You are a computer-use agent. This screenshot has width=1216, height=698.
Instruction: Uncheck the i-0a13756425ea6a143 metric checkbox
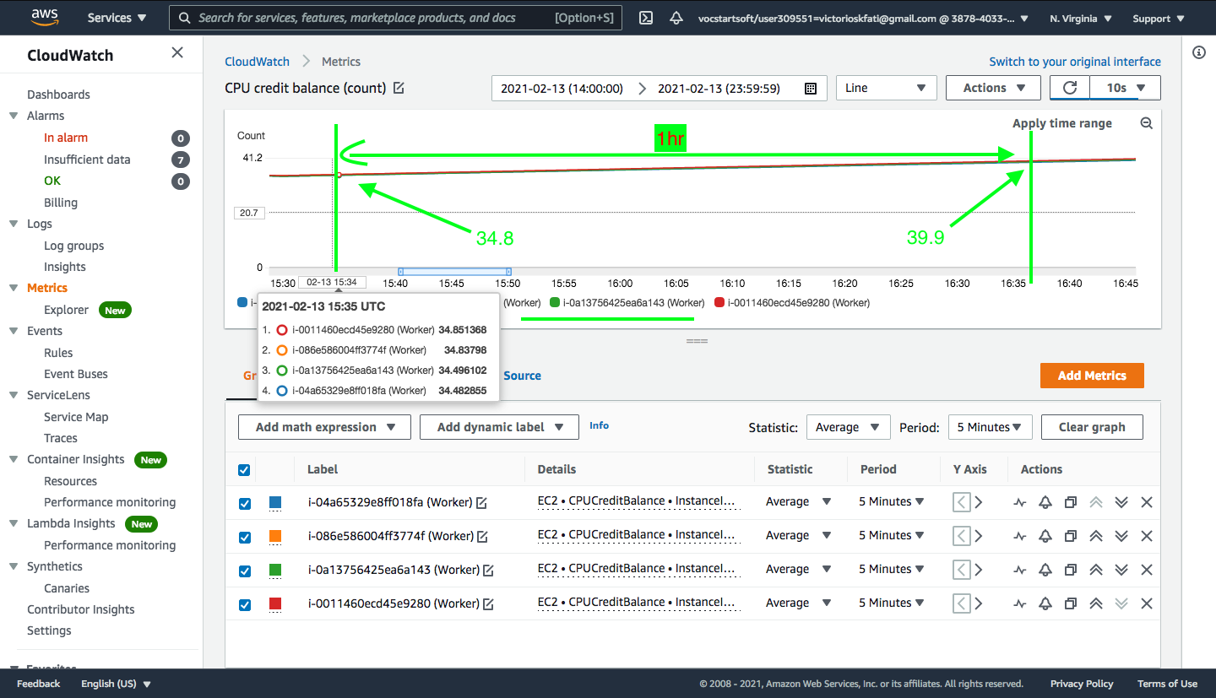[245, 571]
